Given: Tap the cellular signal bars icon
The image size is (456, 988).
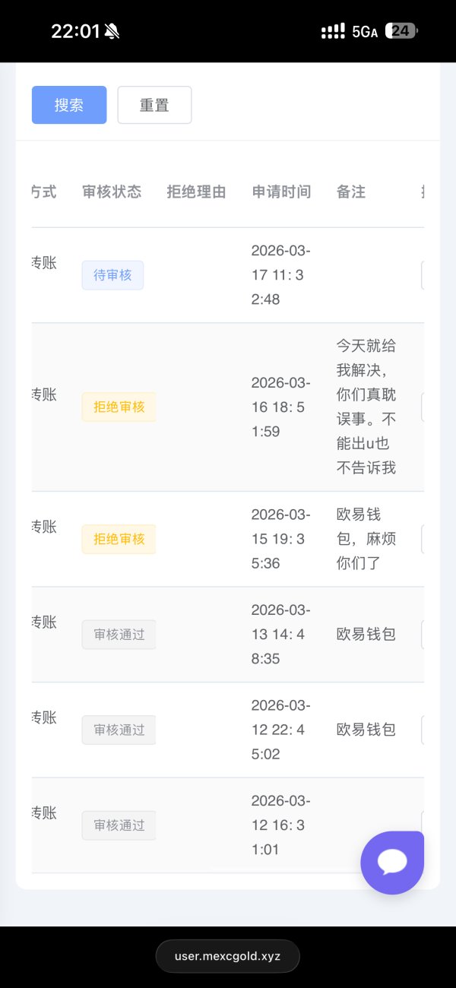Looking at the screenshot, I should [x=333, y=31].
